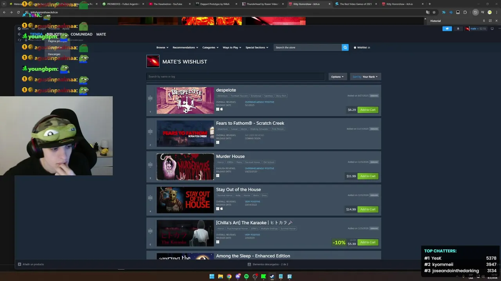Screen dimensions: 501x281
Task: Click the Murder House title
Action: [x=230, y=156]
